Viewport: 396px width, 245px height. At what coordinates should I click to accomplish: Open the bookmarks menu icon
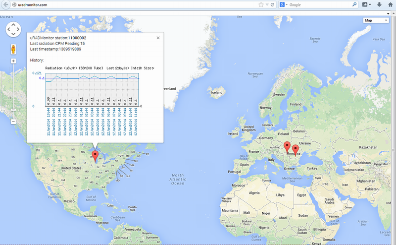pos(366,4)
